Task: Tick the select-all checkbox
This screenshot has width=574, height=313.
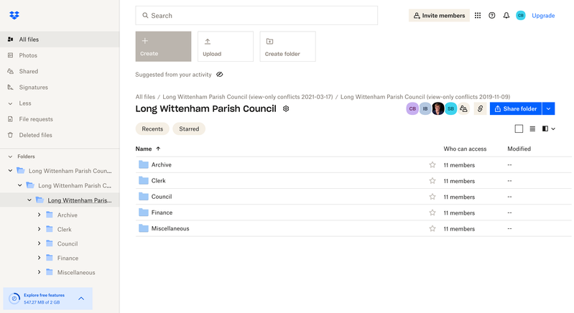Action: [x=519, y=129]
